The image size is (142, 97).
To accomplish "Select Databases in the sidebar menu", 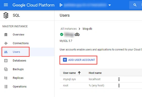I will 19,60.
